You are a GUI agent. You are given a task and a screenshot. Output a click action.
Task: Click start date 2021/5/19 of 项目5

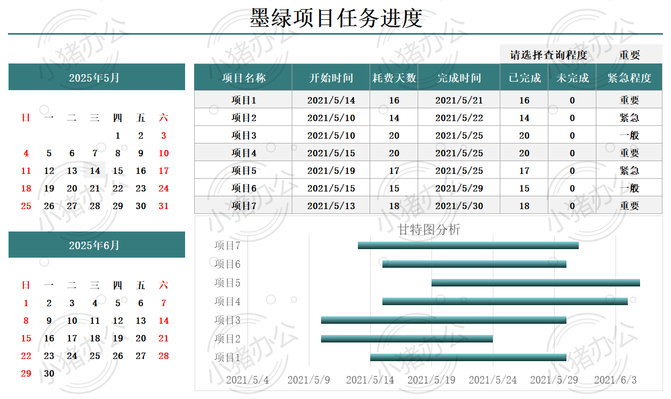coord(331,170)
